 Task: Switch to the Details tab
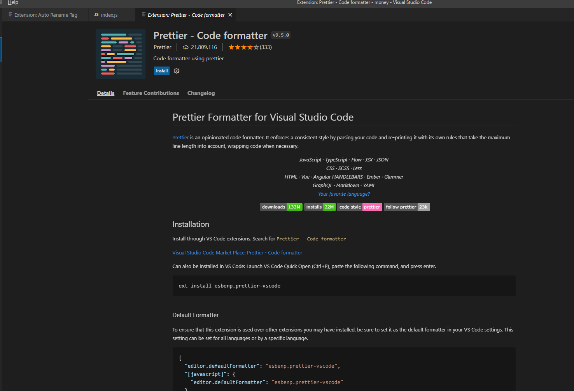coord(106,93)
